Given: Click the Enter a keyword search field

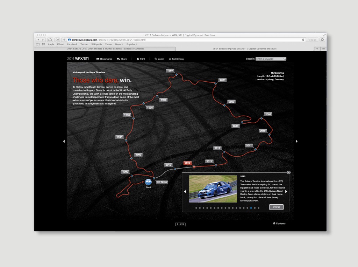Looking at the screenshot, I should pos(271,59).
